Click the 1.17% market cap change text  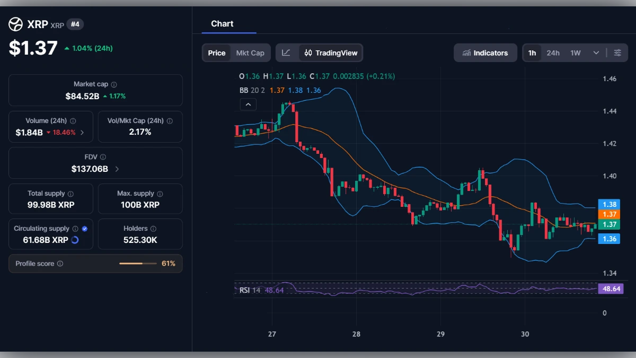[117, 97]
